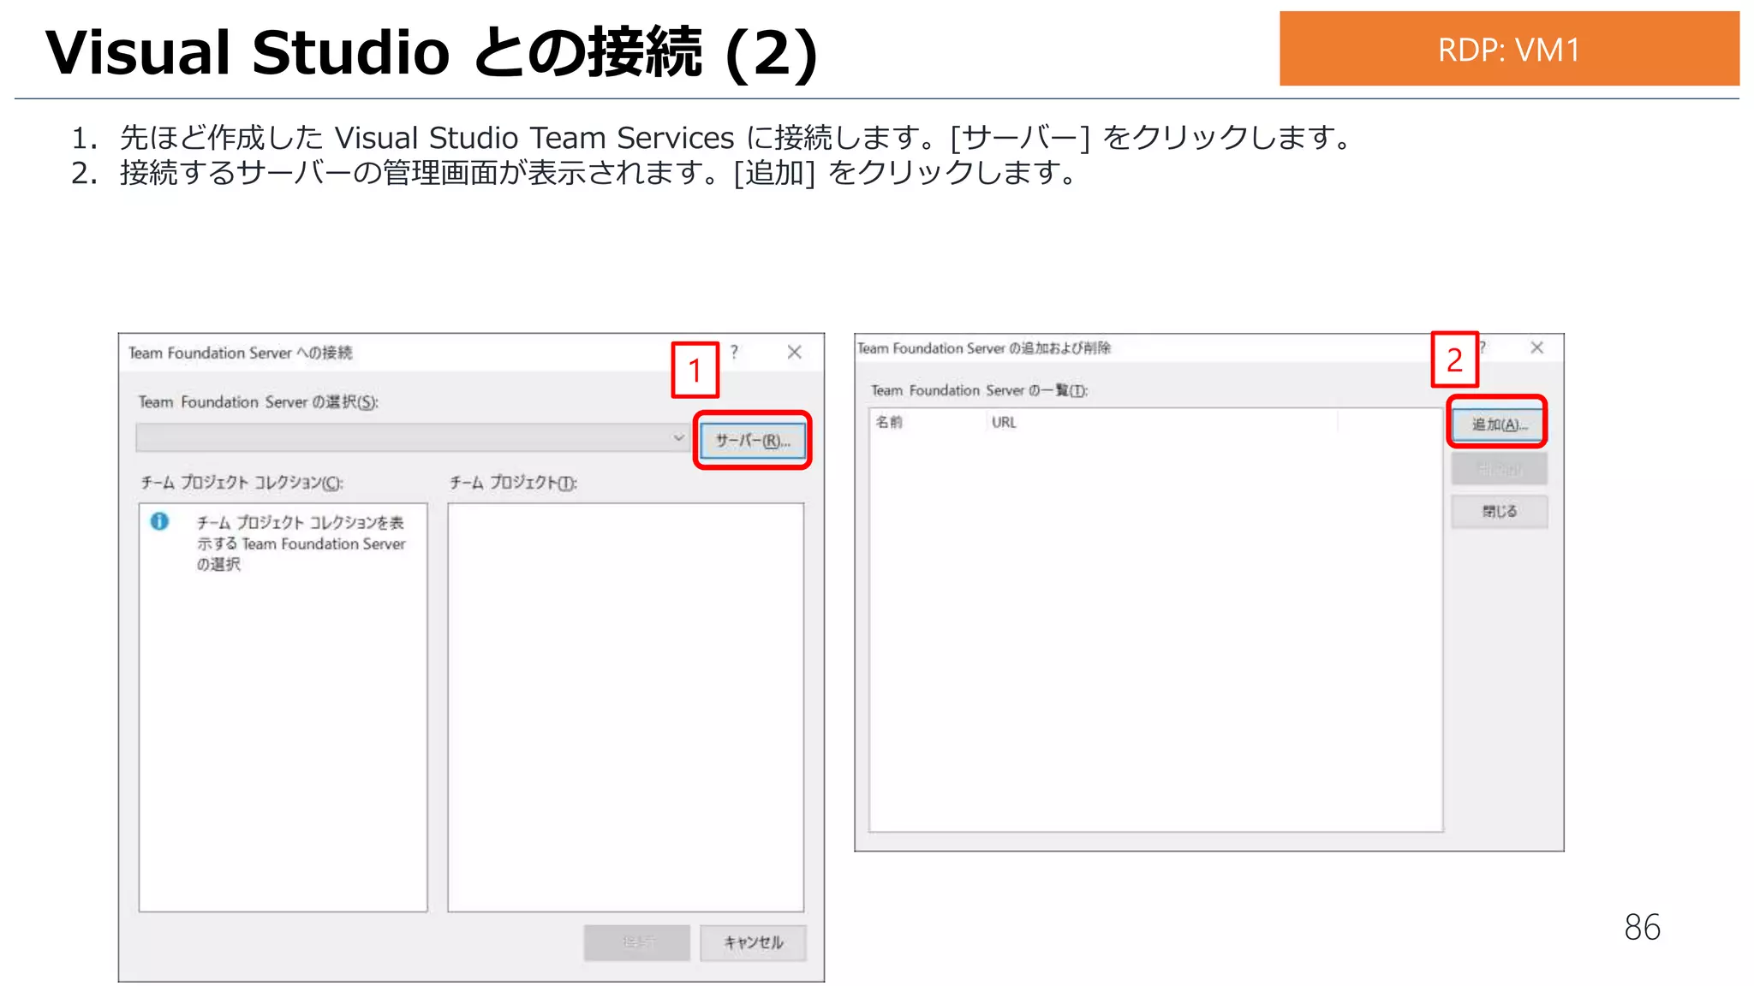Click the text 'Team Foundation Server の選択(S):'
The height and width of the screenshot is (986, 1754).
258,401
